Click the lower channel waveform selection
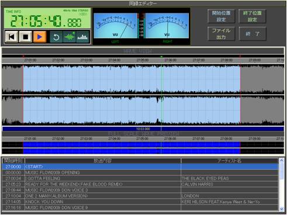This screenshot has height=215, width=287. tap(132, 110)
